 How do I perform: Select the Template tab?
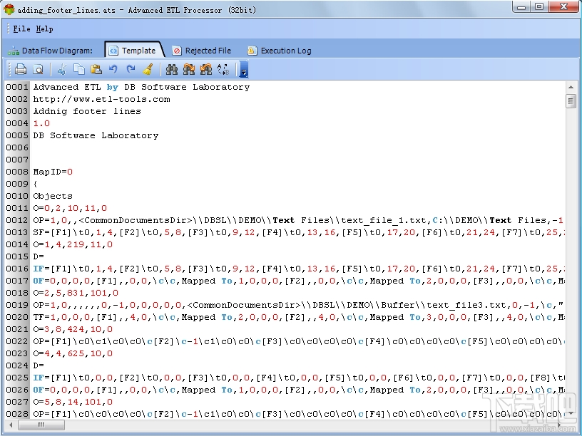135,51
